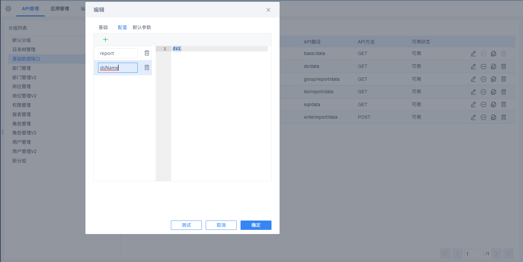Disable the basic/data API
Viewport: 523px width, 262px height.
(483, 54)
